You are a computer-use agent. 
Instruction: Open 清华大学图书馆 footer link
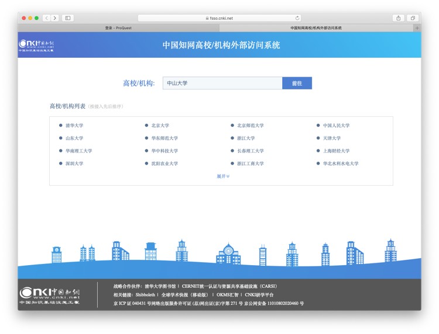pos(160,286)
